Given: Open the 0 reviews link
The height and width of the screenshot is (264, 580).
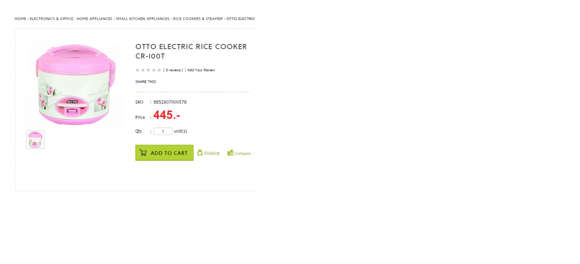Looking at the screenshot, I should [173, 70].
